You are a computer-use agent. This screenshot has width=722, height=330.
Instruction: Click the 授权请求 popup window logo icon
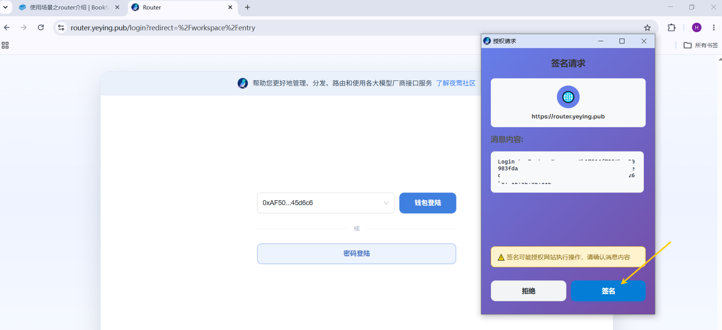(487, 41)
